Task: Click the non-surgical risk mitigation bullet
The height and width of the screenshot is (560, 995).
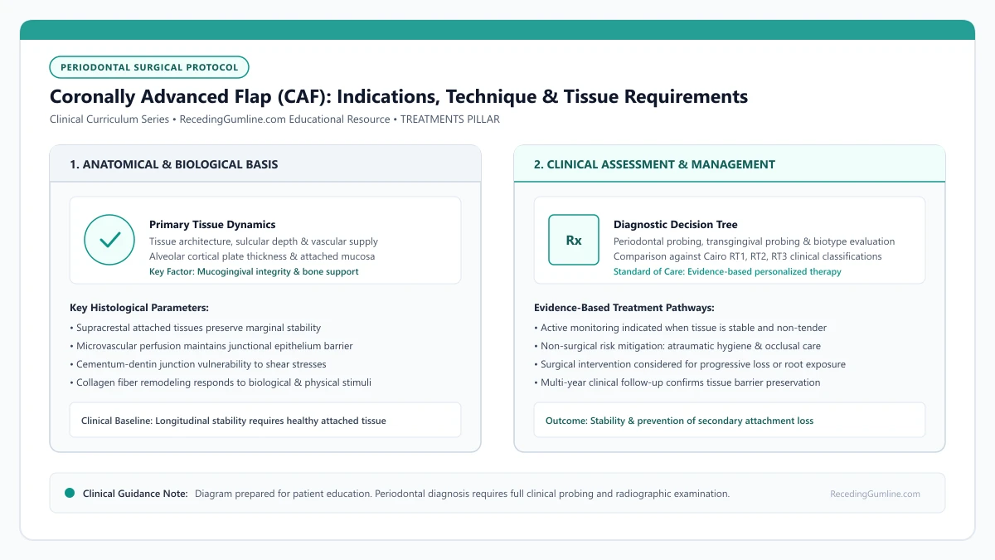Action: 677,346
